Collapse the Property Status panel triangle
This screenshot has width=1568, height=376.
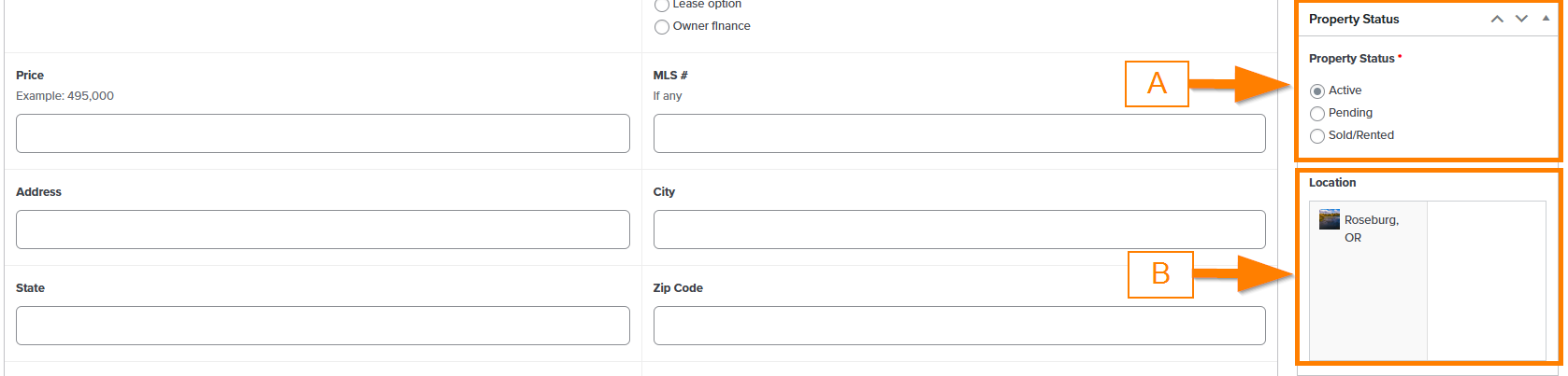[1546, 19]
